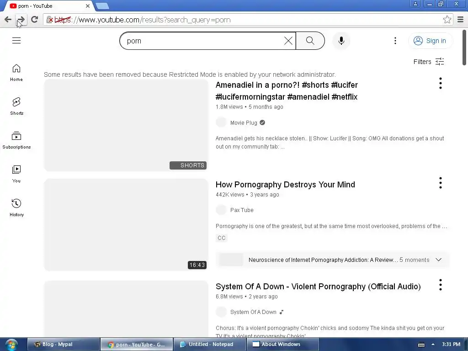The height and width of the screenshot is (351, 468).
Task: Click the browser profile person icon
Action: [x=415, y=4]
